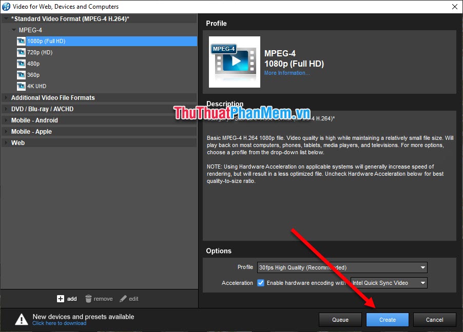Choose the 360p video preset icon
463x332 pixels.
[x=21, y=75]
